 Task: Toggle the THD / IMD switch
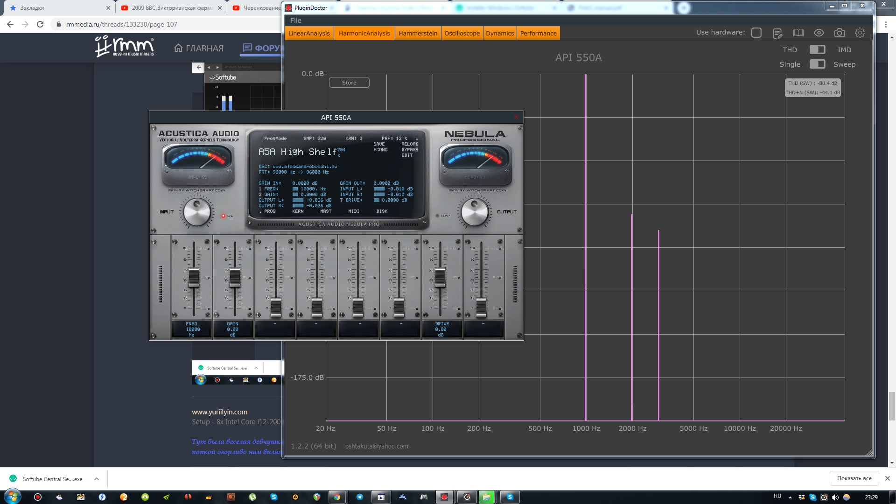(817, 49)
